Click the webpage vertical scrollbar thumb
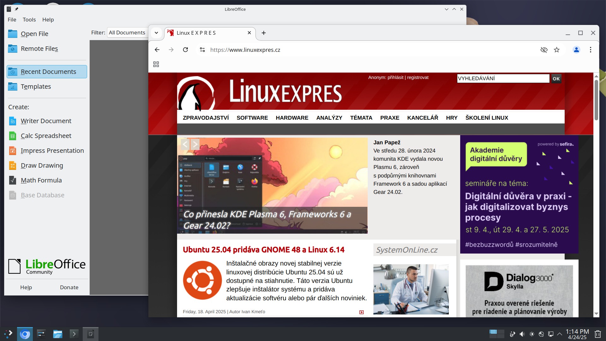 (x=596, y=99)
